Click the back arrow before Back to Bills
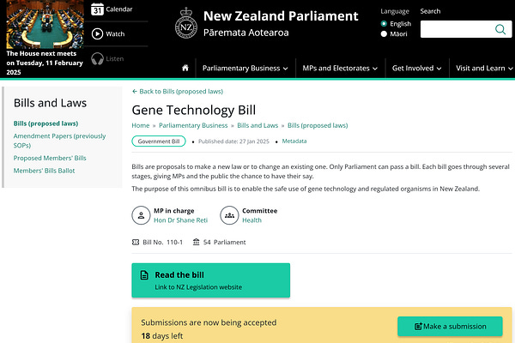The width and height of the screenshot is (515, 343). [x=135, y=91]
